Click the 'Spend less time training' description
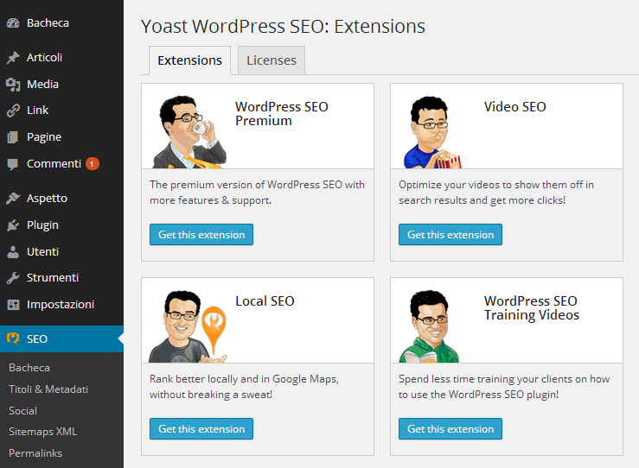This screenshot has height=468, width=639. [x=504, y=387]
